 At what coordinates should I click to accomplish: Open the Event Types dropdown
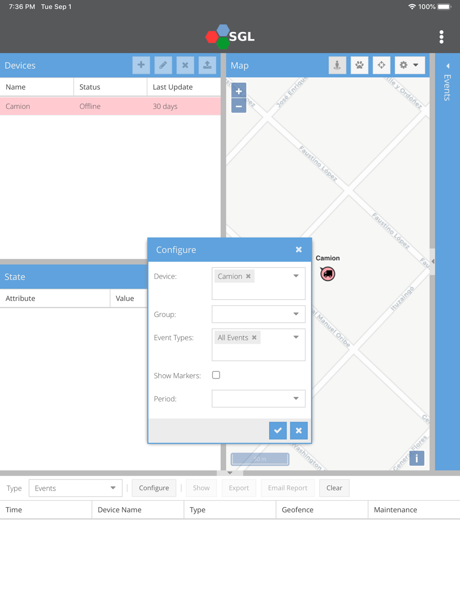pyautogui.click(x=296, y=337)
